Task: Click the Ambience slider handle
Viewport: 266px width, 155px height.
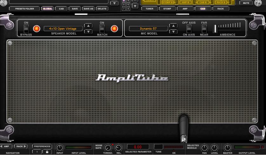Action: pos(215,29)
